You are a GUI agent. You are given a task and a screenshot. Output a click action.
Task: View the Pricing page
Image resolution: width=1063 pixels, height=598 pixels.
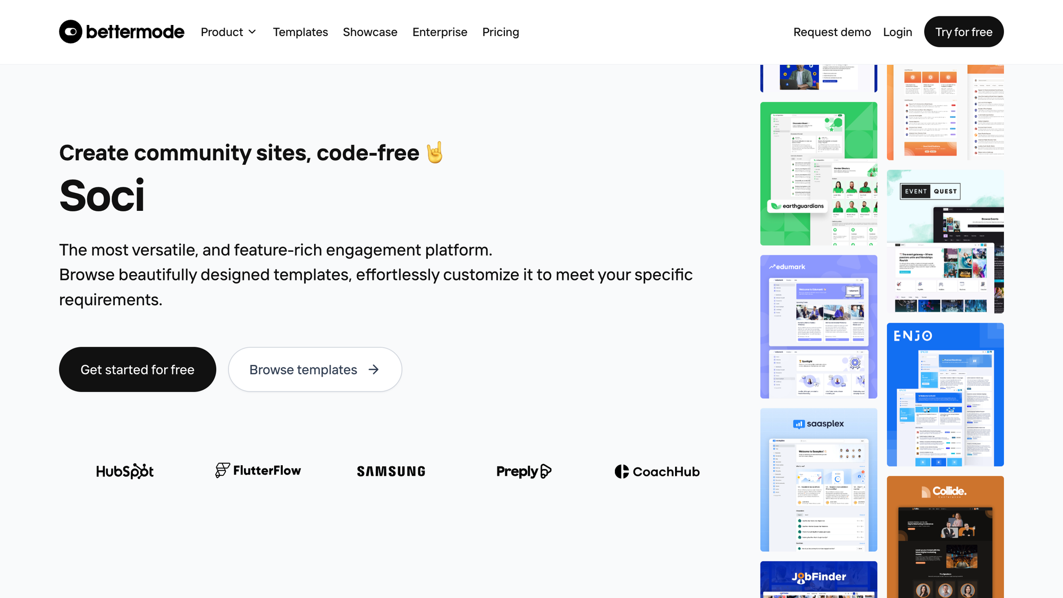point(501,32)
